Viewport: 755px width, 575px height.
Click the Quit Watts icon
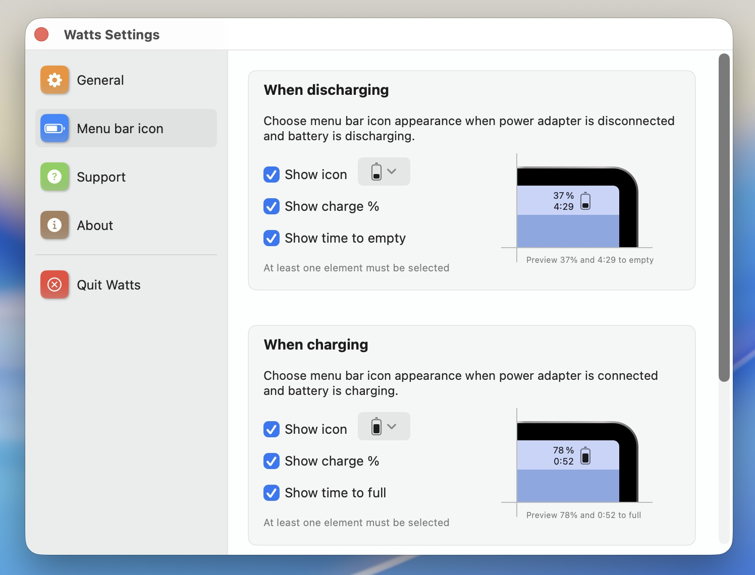click(54, 284)
